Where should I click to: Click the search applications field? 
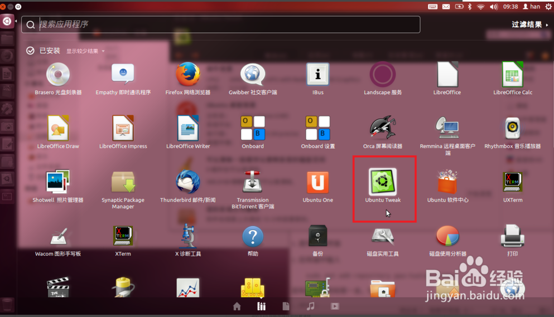[221, 25]
